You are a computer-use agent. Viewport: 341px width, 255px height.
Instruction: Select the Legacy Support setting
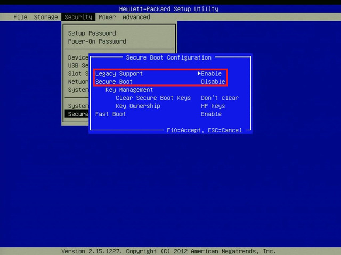pos(119,74)
